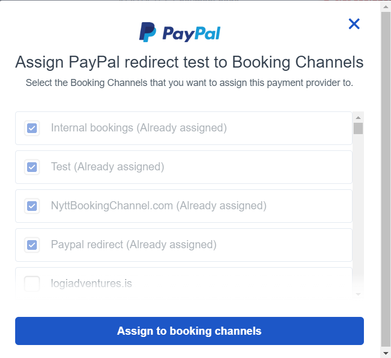Click the dialog heading about Booking Channels
Screen dimensions: 391x358
click(190, 62)
